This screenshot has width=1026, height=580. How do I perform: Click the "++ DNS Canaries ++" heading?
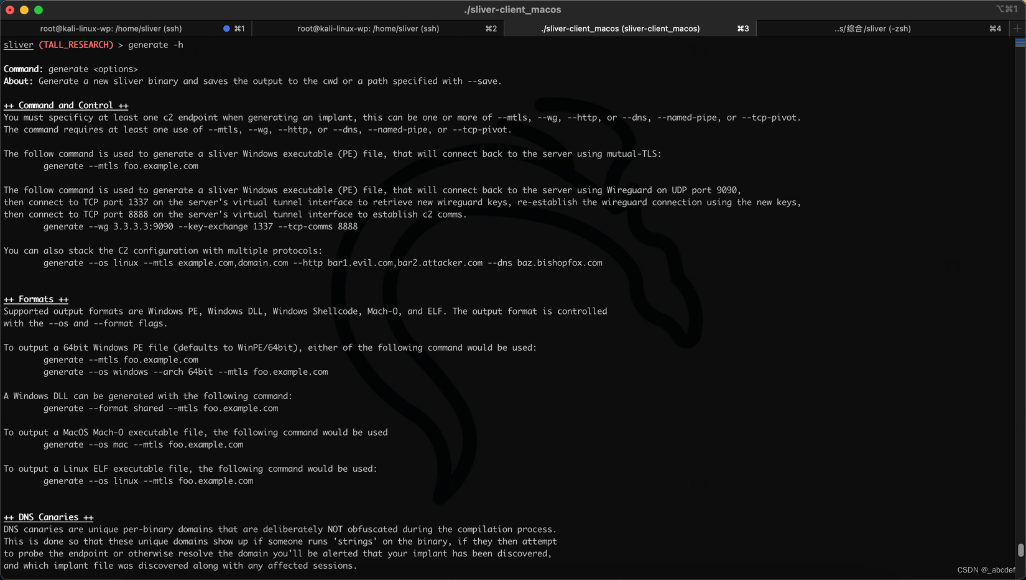[x=49, y=518]
